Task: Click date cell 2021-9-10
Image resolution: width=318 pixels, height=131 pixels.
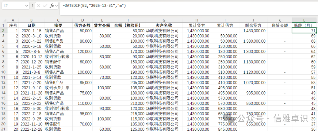Action: (x=32, y=88)
